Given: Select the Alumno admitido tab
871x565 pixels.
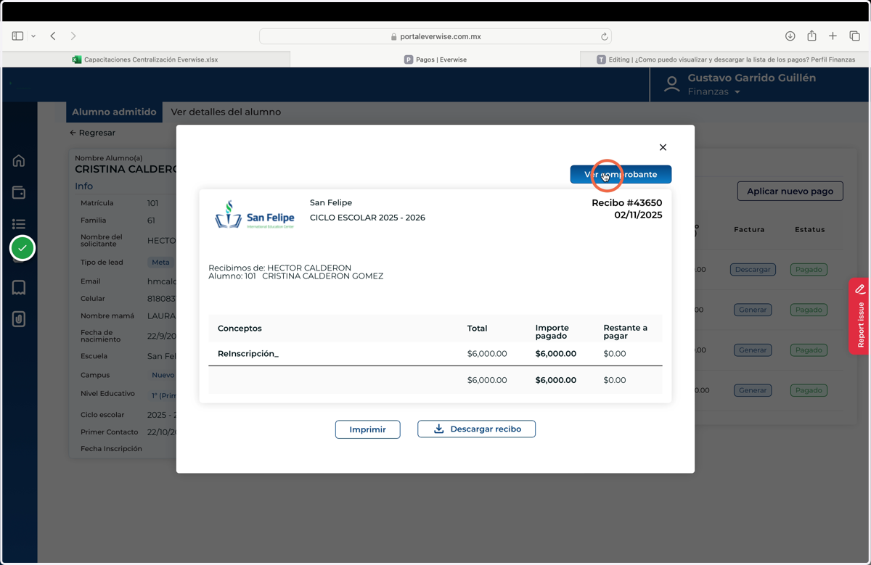Looking at the screenshot, I should [114, 112].
